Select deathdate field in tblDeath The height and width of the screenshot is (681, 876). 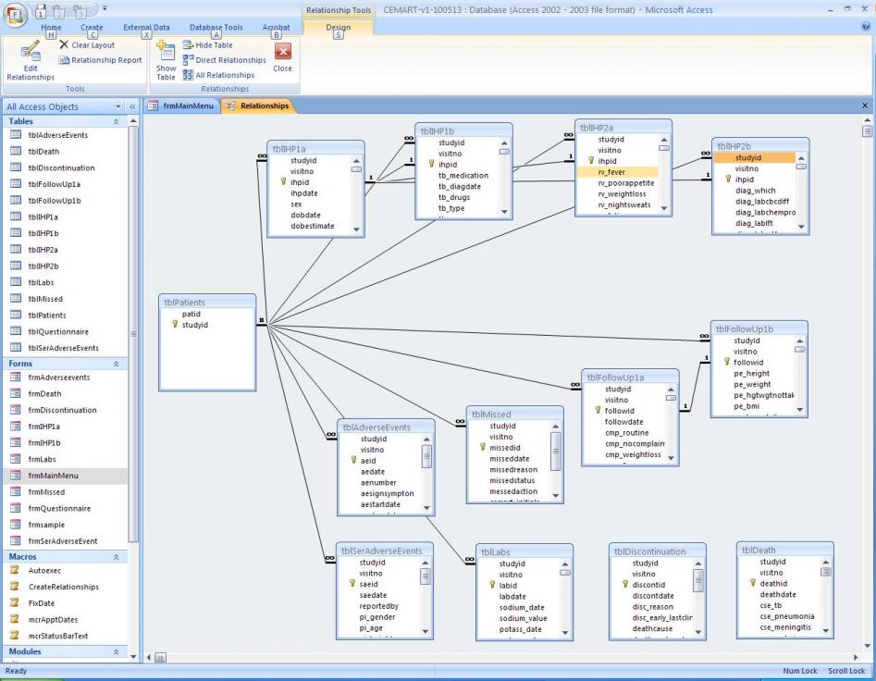(778, 594)
